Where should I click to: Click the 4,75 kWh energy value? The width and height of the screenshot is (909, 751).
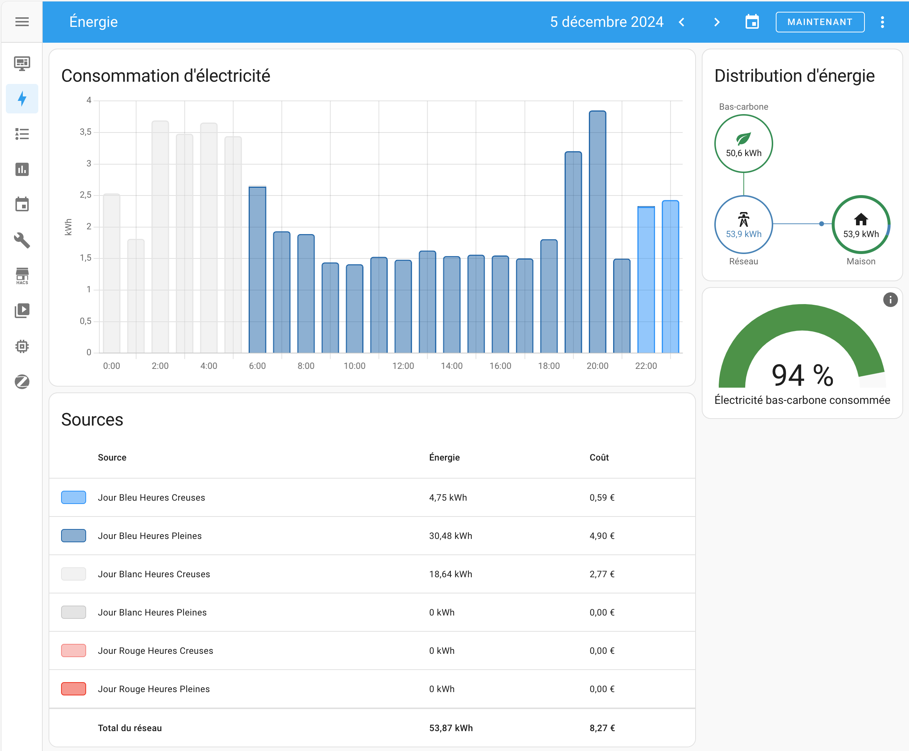click(x=448, y=497)
